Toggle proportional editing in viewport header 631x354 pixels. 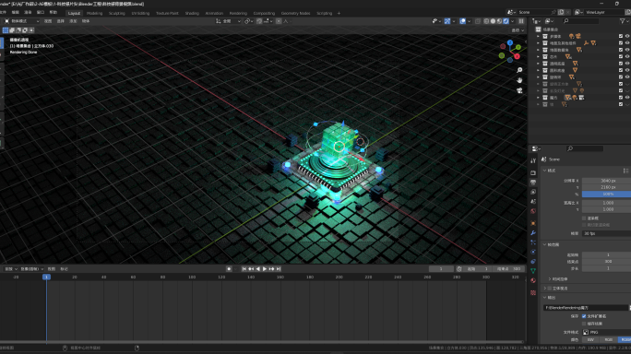[279, 21]
